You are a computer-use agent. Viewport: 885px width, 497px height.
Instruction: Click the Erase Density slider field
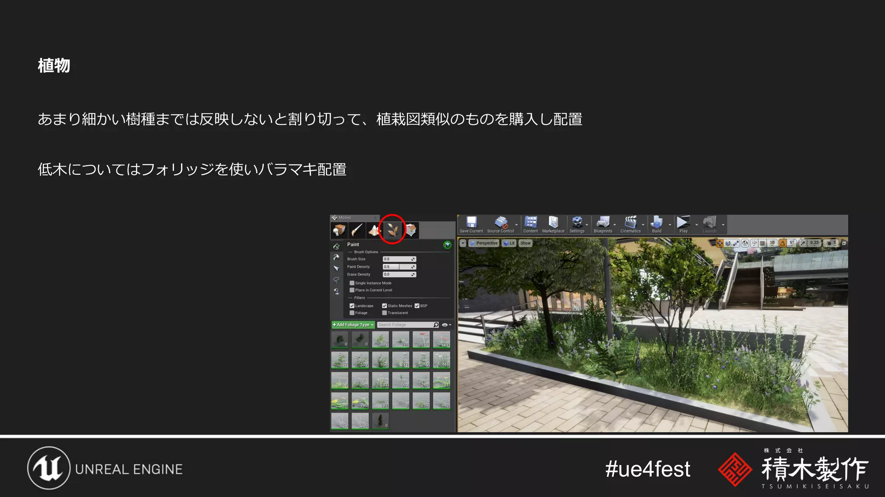[399, 274]
